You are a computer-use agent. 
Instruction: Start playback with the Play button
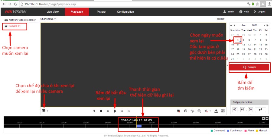(x=115, y=111)
